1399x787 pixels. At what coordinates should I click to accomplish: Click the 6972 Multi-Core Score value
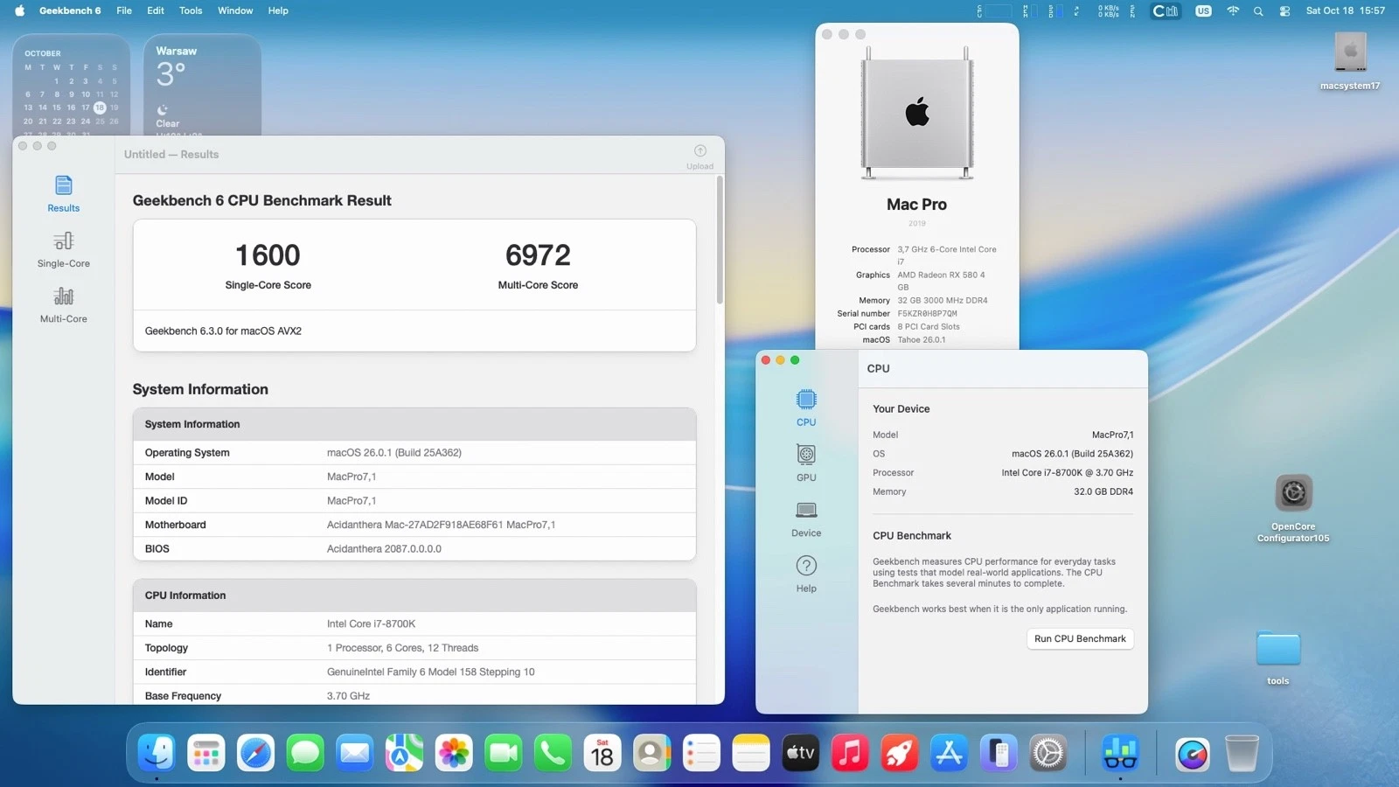pyautogui.click(x=538, y=255)
